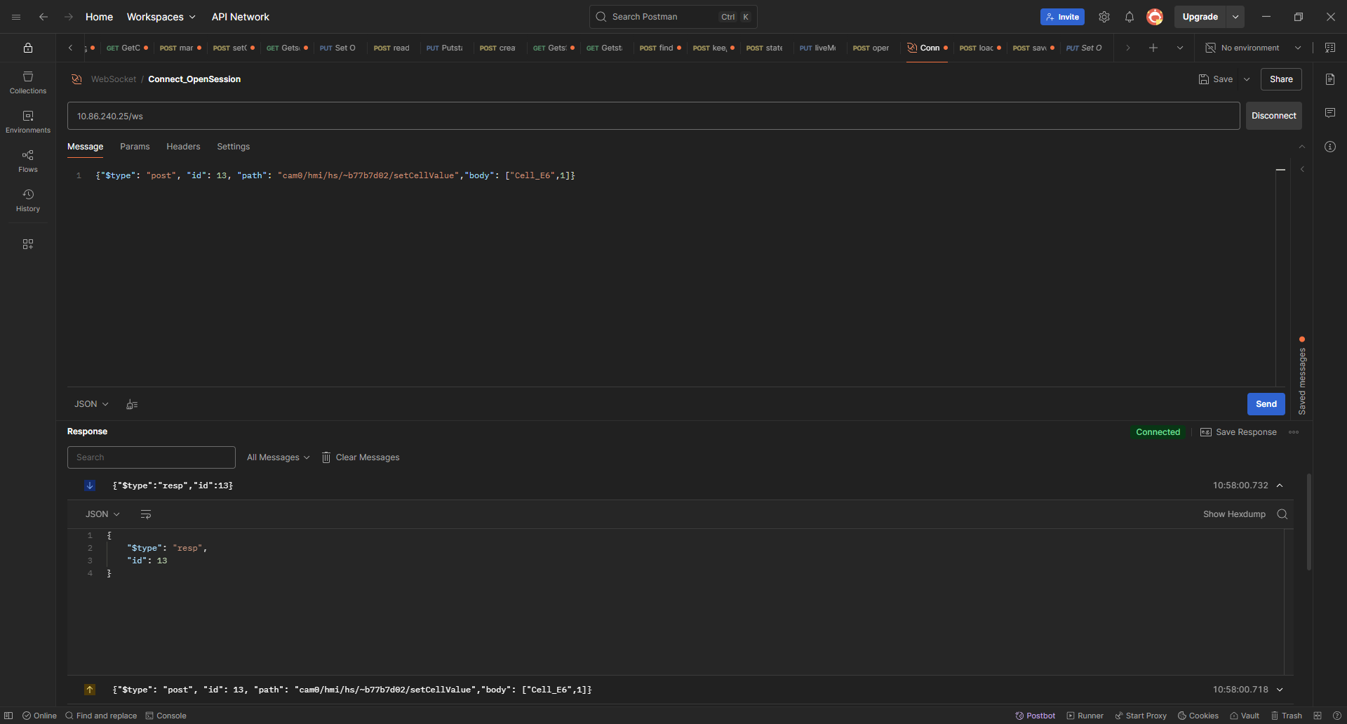
Task: Open the History panel
Action: (27, 199)
